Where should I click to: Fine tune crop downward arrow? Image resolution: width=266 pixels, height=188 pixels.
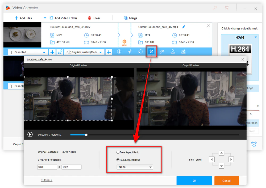tap(221, 166)
